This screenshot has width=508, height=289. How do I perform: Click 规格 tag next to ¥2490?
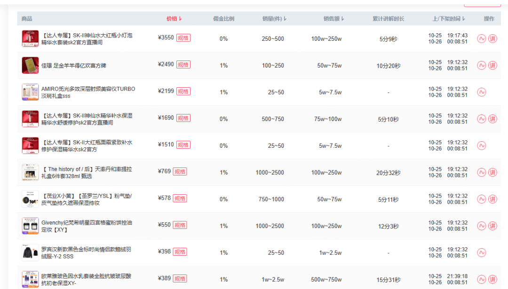[183, 65]
